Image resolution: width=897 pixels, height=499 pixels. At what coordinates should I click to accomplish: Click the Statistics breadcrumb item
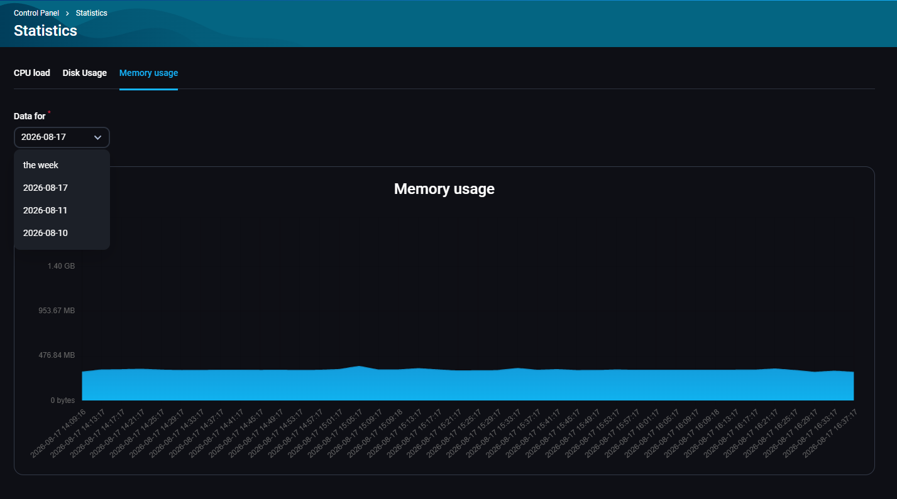92,13
